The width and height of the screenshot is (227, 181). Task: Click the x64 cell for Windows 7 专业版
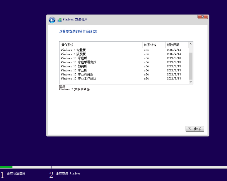(x=146, y=50)
